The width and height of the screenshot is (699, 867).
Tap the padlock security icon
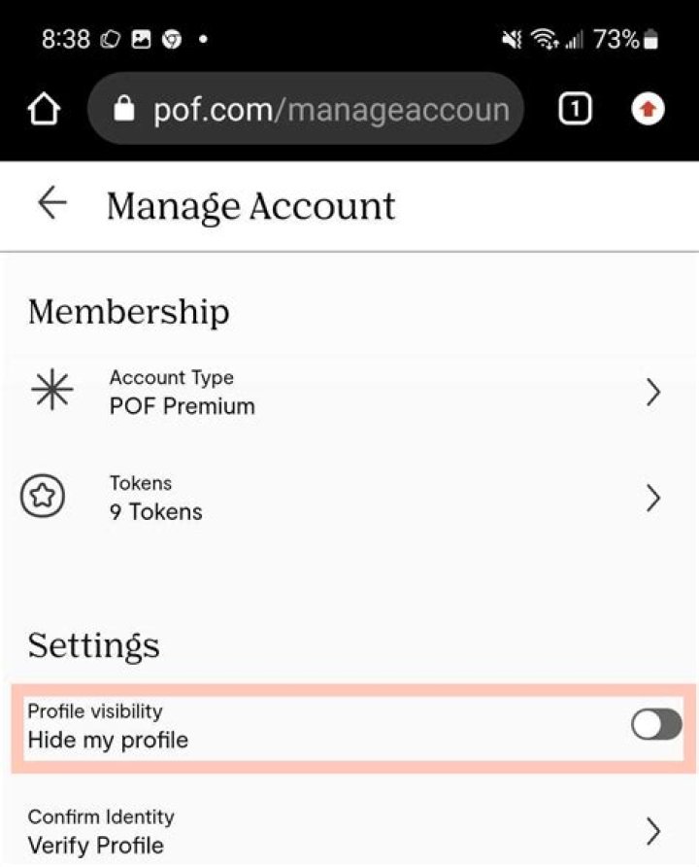(124, 110)
